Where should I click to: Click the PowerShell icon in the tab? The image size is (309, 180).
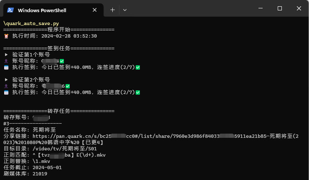[10, 10]
